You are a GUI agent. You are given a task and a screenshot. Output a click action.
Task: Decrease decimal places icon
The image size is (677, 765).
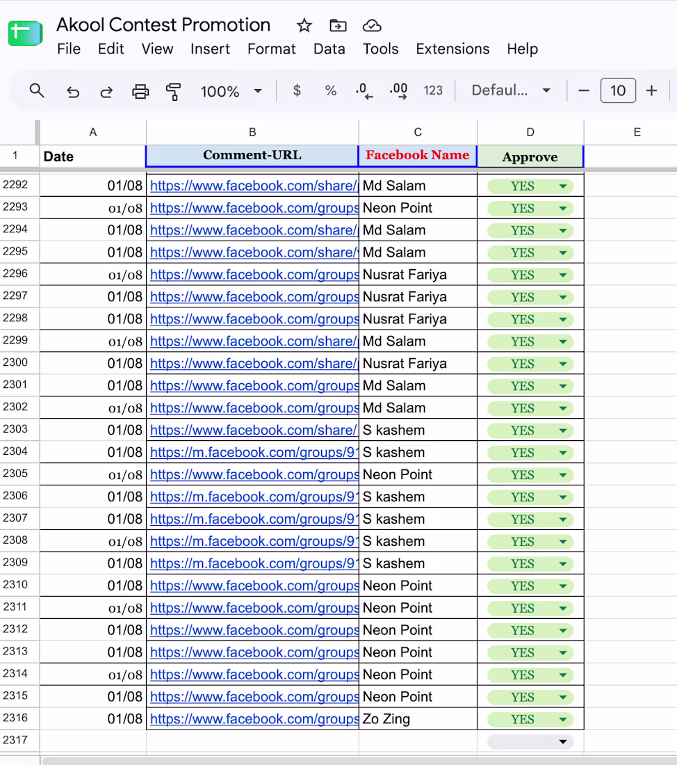[x=364, y=90]
